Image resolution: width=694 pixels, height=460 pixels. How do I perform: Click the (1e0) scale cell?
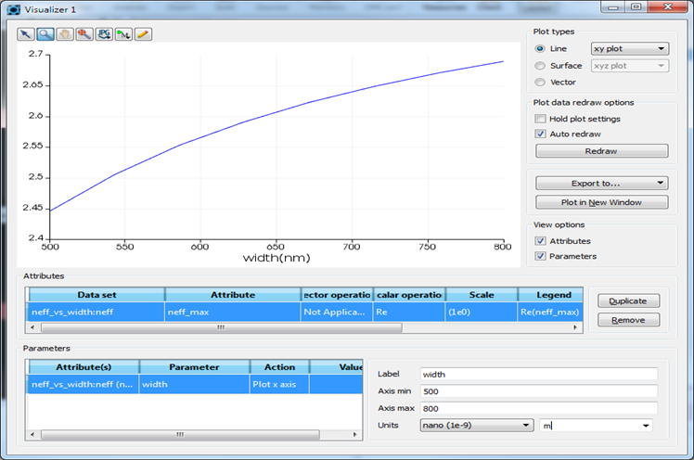tap(482, 312)
